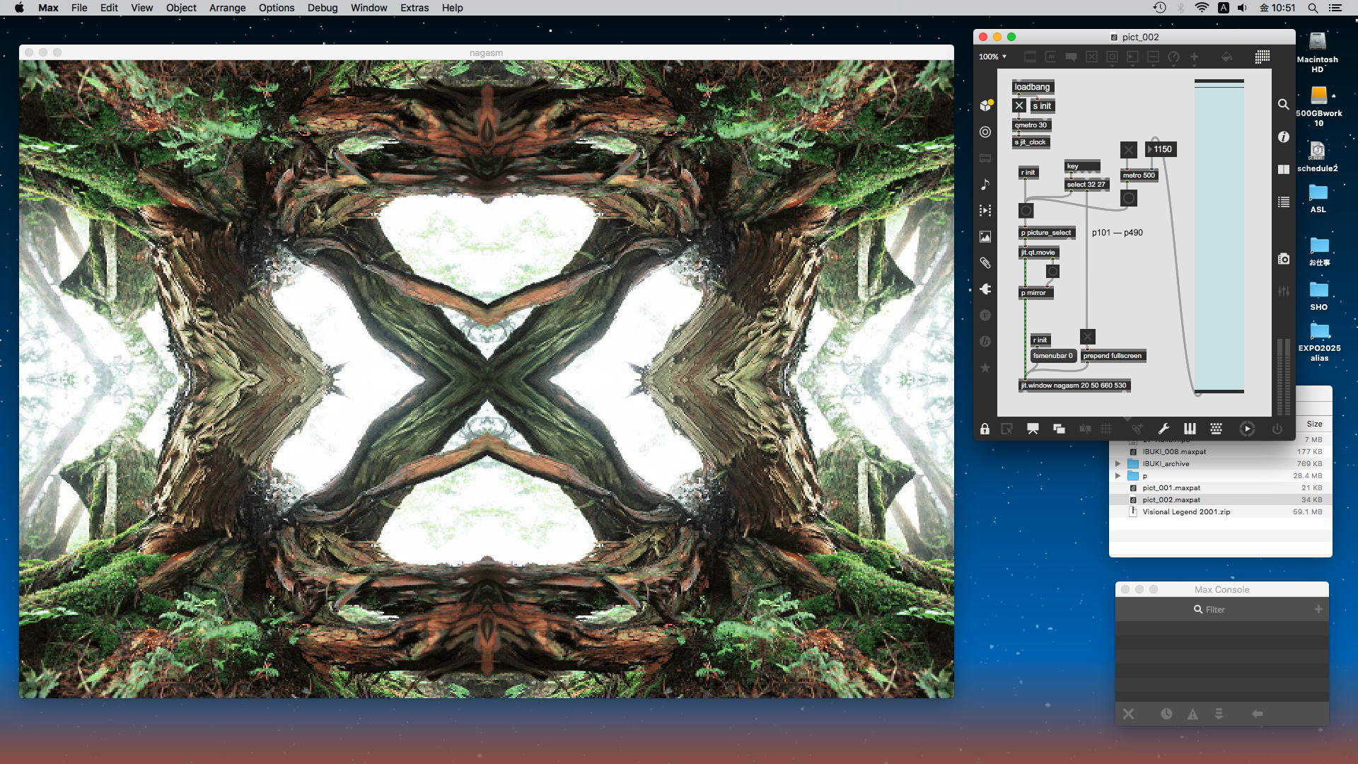Open the Extras menu
This screenshot has height=764, width=1358.
click(414, 8)
